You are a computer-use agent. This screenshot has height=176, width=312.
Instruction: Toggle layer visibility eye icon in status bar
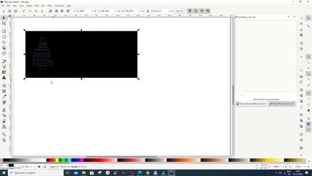click(x=39, y=167)
